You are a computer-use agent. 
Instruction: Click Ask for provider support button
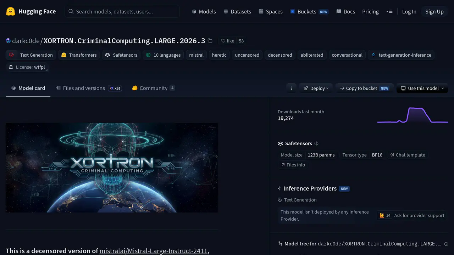pos(411,215)
